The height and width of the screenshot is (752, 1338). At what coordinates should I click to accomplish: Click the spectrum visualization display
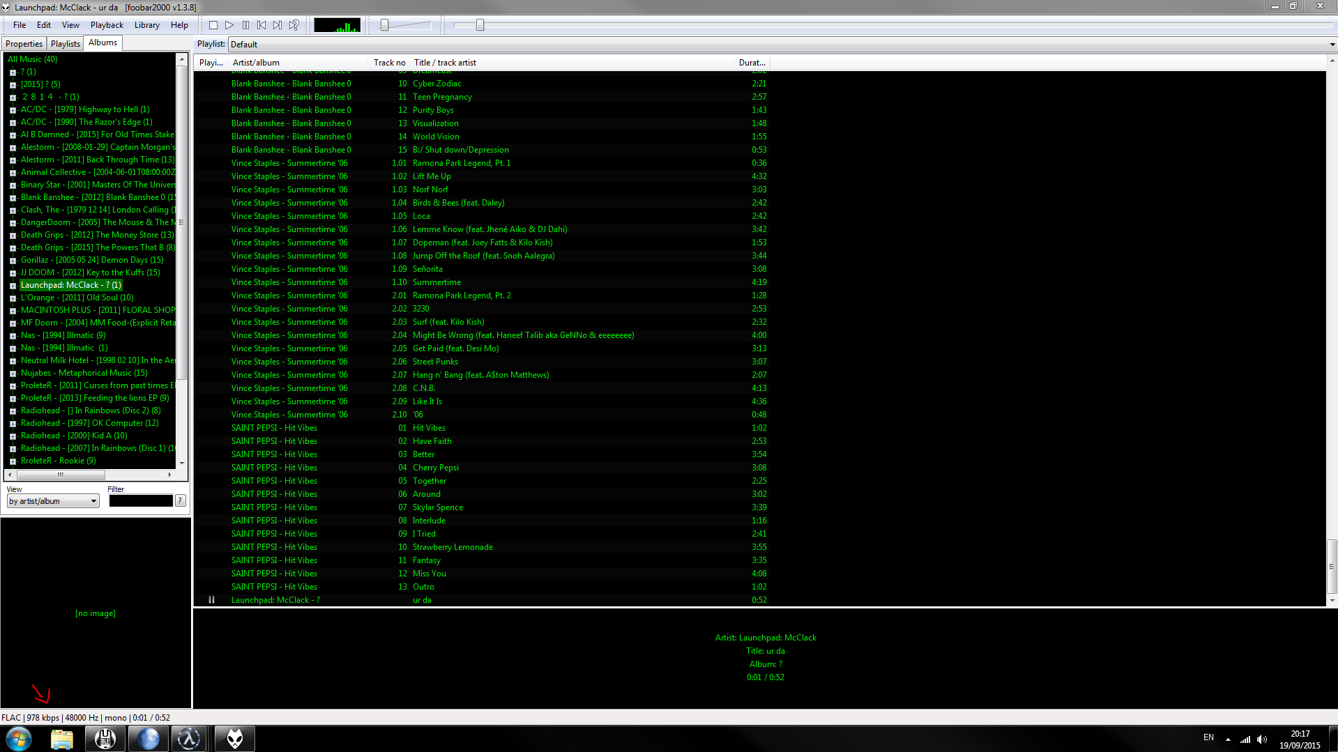337,25
